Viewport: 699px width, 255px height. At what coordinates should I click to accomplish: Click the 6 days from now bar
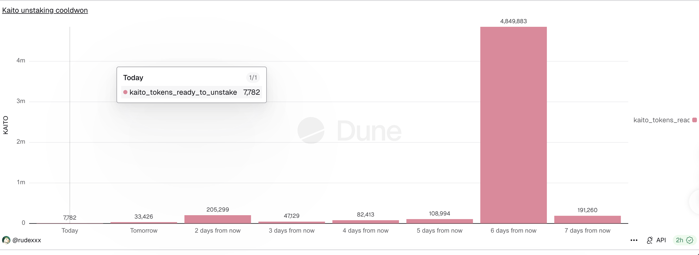pos(513,125)
